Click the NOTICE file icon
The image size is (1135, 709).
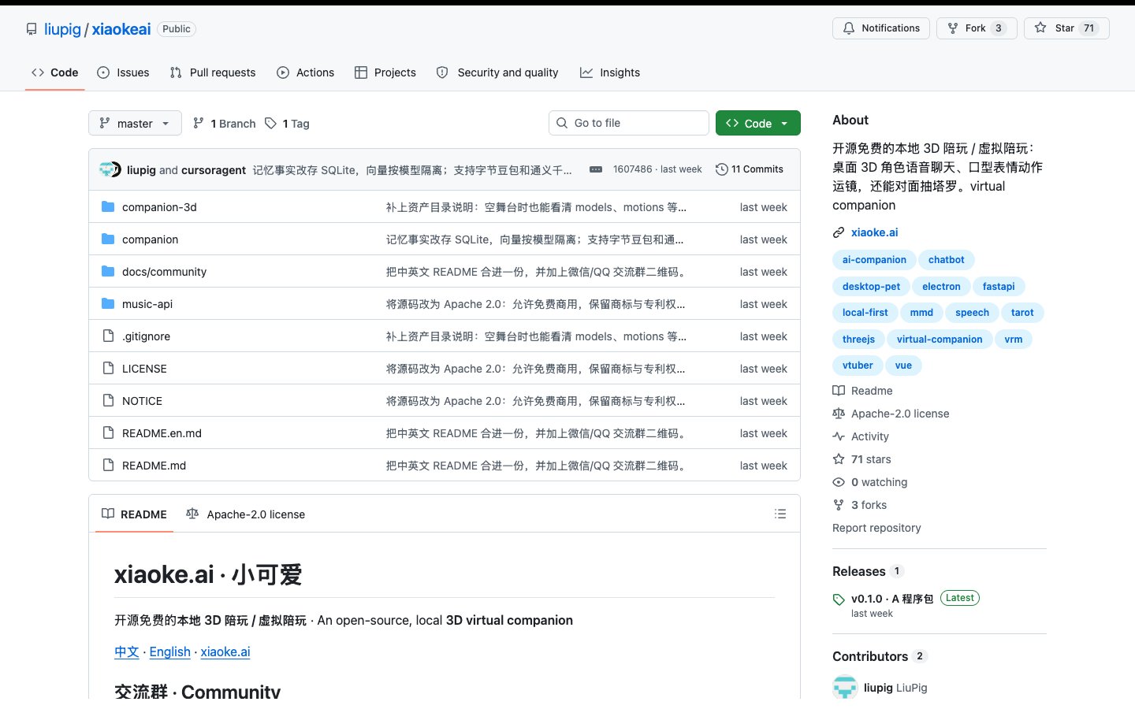pos(108,401)
